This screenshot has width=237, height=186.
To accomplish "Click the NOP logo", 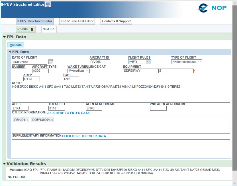I will click(x=212, y=8).
